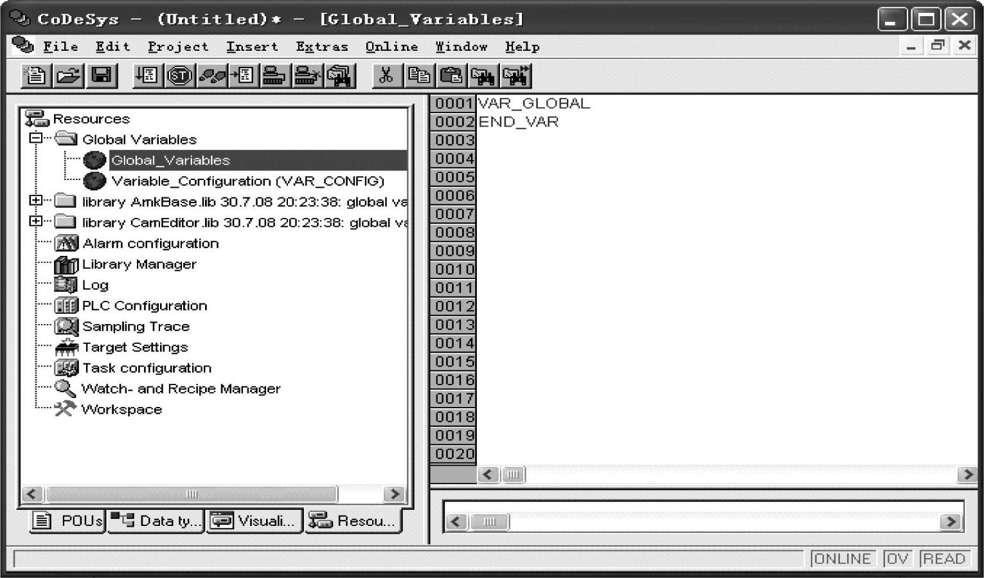984x578 pixels.
Task: Toggle breakpoint using the toolbar icon
Action: pos(243,76)
